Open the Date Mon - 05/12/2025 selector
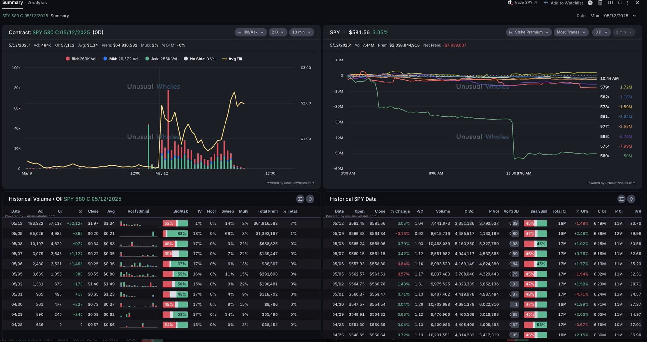The image size is (647, 342). click(613, 16)
